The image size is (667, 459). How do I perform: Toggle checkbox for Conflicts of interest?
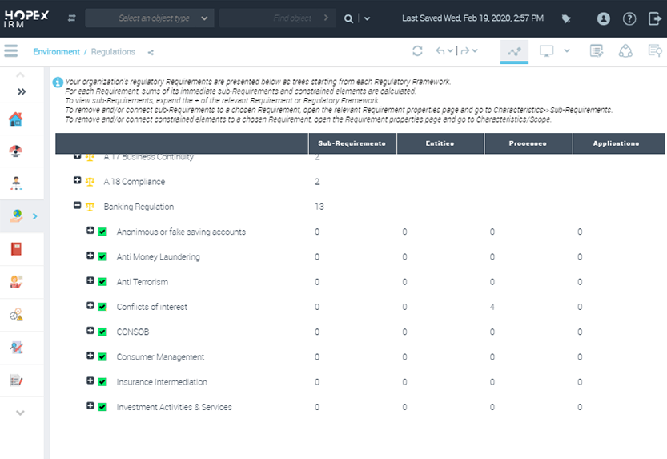(x=102, y=307)
